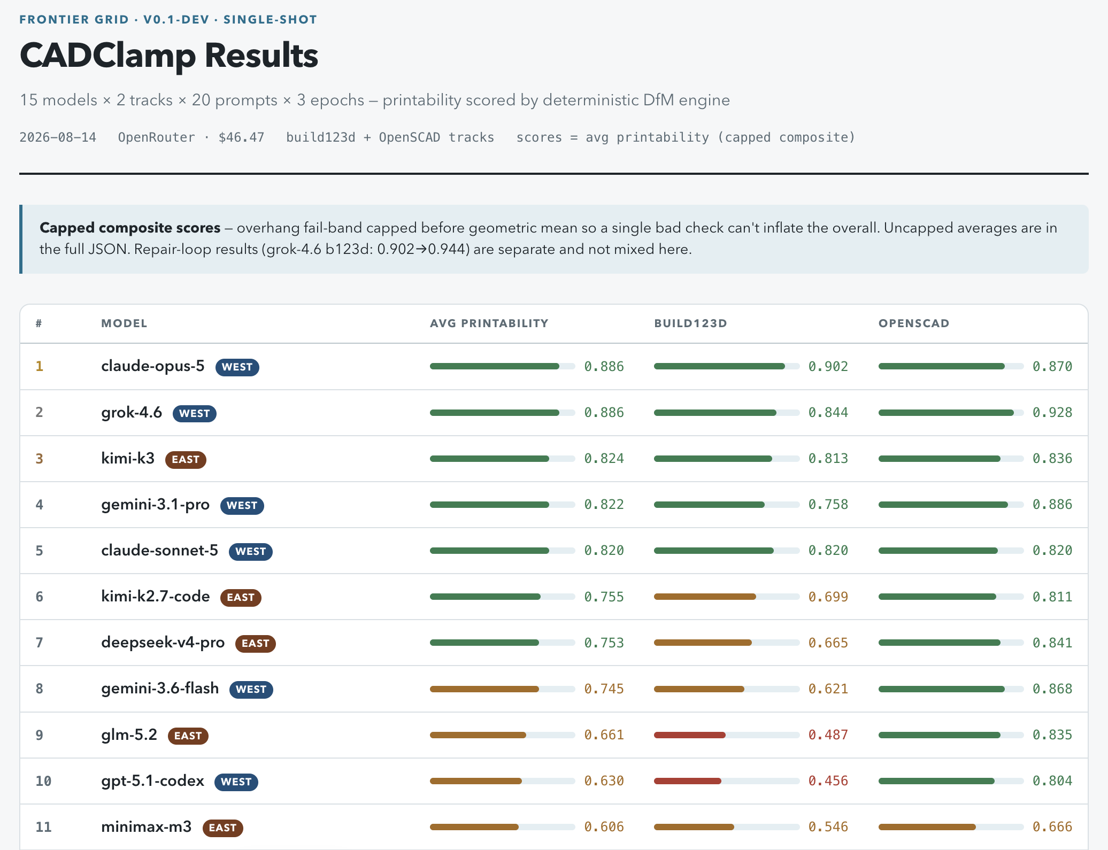Click the BUILD123D column header
This screenshot has height=850, width=1108.
pyautogui.click(x=690, y=323)
